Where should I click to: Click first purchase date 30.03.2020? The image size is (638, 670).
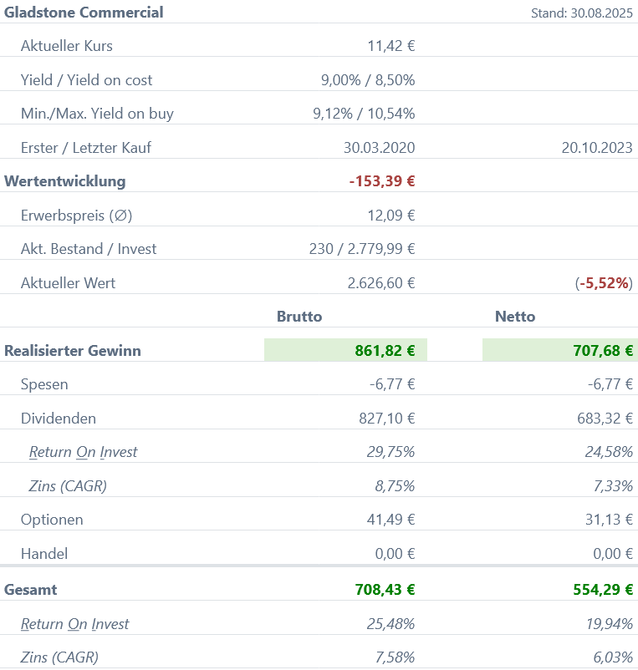coord(380,148)
